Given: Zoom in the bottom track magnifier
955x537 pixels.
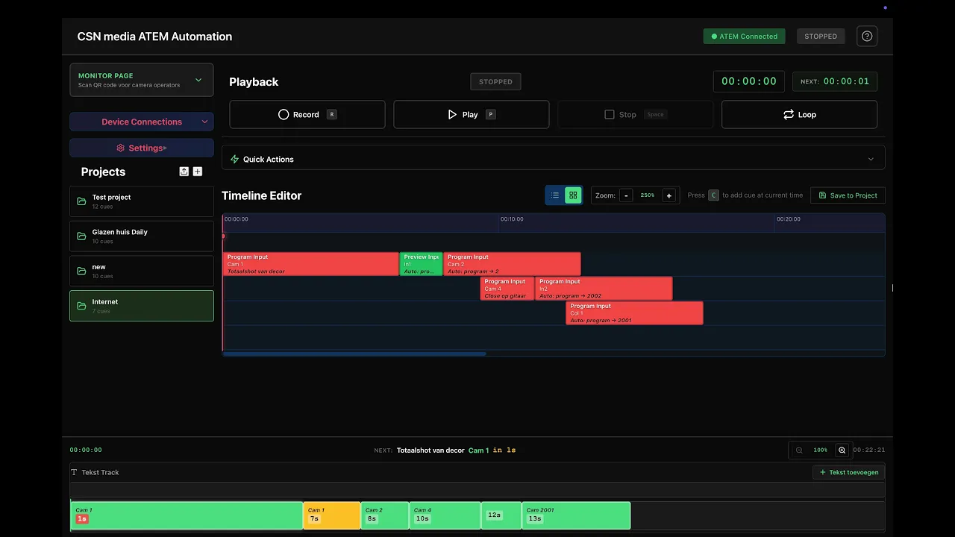Looking at the screenshot, I should pos(842,450).
